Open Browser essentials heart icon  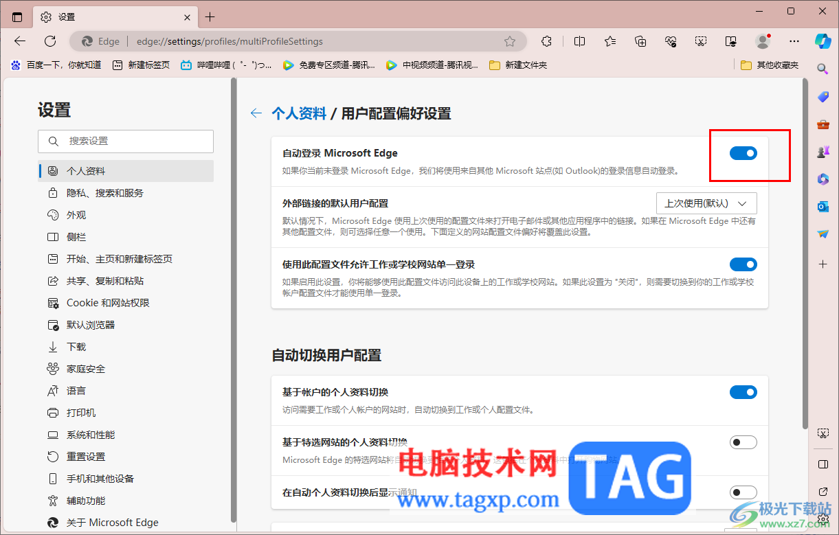click(x=671, y=41)
